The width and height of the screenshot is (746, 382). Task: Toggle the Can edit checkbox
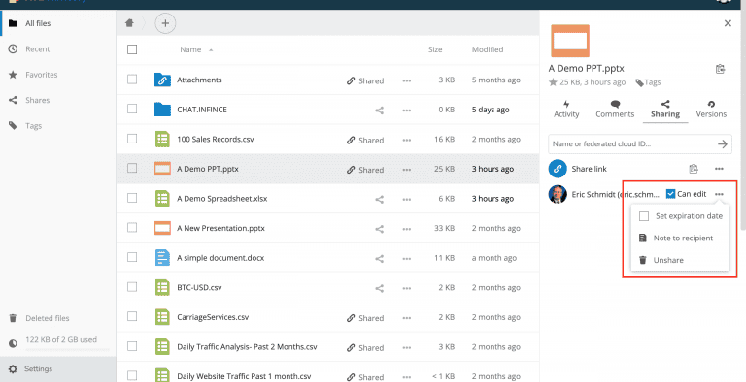670,193
